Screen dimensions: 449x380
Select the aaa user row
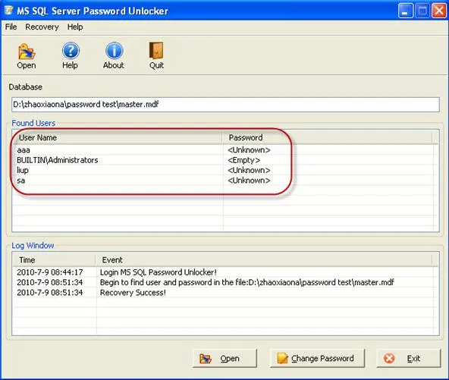coord(224,149)
